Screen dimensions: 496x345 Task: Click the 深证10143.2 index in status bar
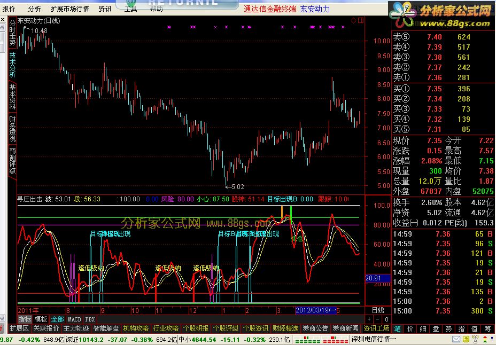coord(86,340)
